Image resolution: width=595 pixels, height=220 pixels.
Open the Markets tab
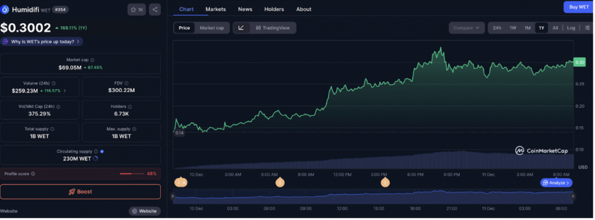216,9
